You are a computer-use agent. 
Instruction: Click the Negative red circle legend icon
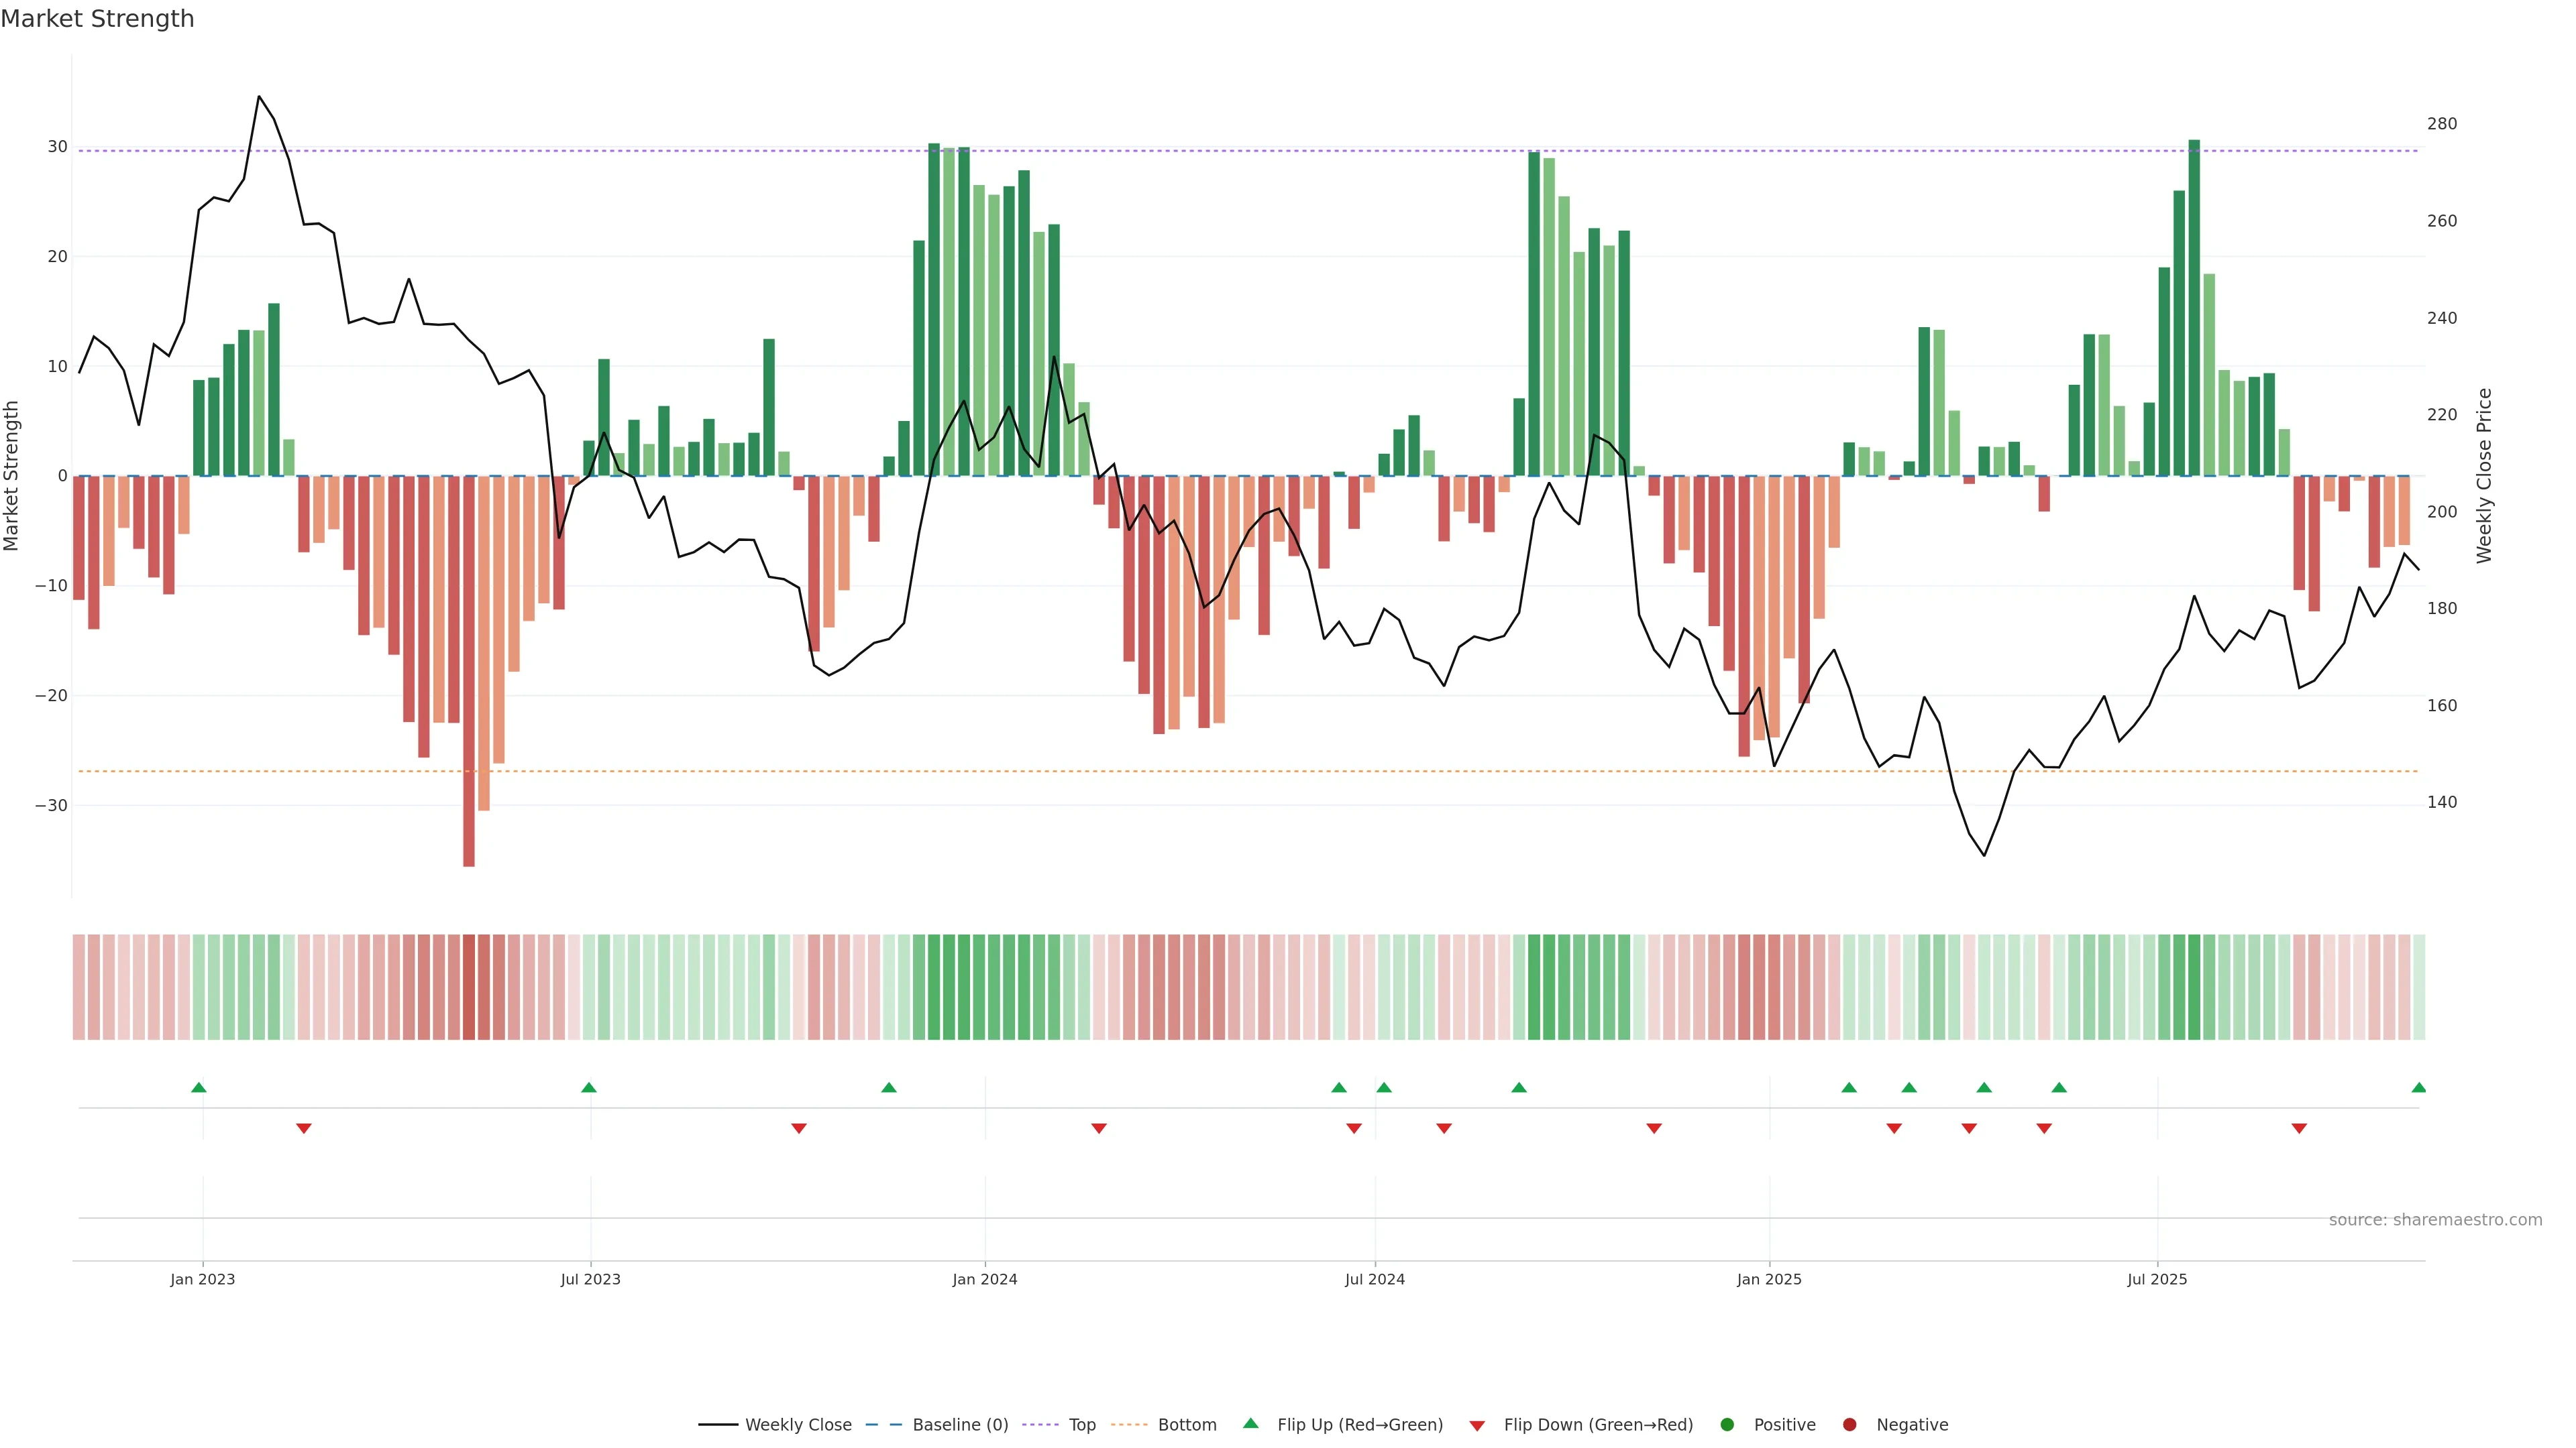pos(1849,1425)
